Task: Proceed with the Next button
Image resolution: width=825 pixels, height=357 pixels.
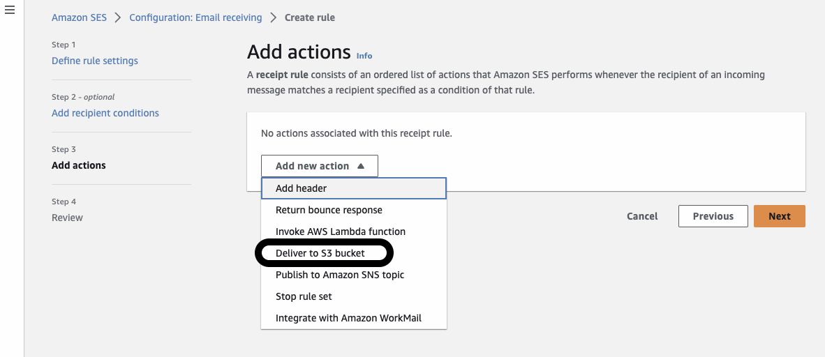Action: (x=779, y=216)
